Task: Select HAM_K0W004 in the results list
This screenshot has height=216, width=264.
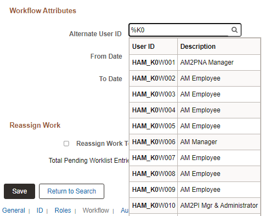Action: point(195,110)
